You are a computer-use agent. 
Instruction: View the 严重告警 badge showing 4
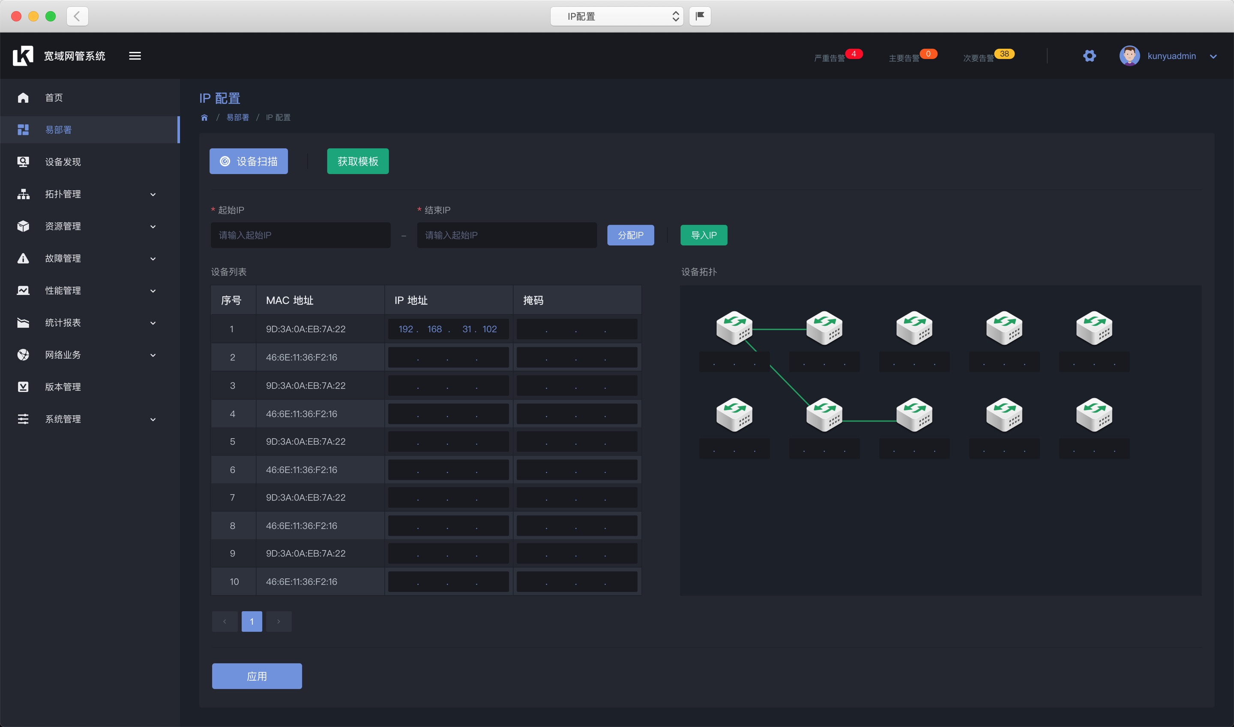tap(853, 54)
